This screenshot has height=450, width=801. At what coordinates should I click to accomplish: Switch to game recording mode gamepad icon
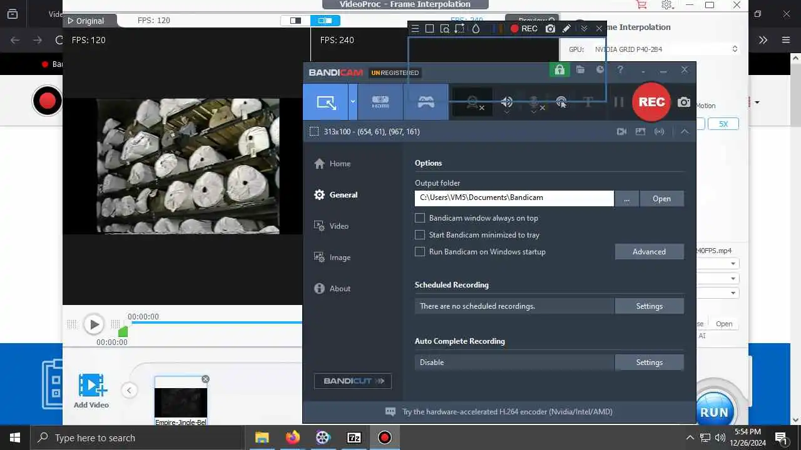pyautogui.click(x=426, y=102)
